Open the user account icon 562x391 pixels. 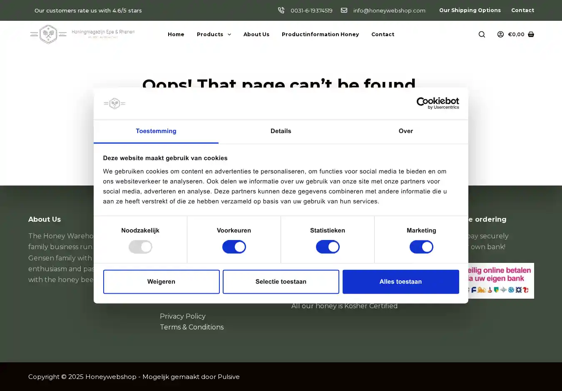[x=500, y=35]
